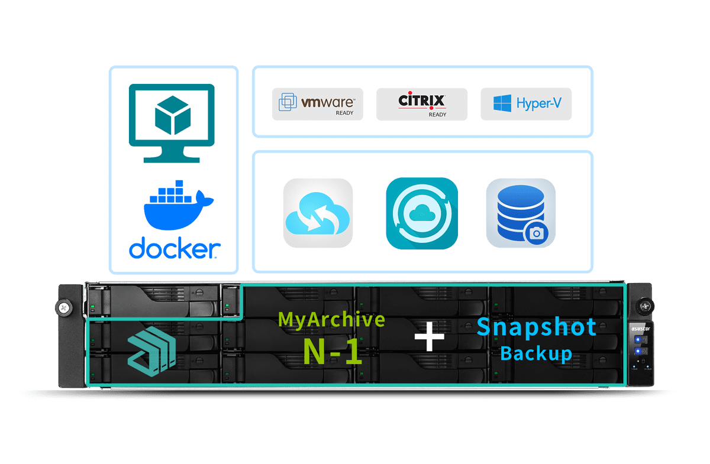Open the VMware Ready badge
The height and width of the screenshot is (464, 710).
click(x=318, y=104)
